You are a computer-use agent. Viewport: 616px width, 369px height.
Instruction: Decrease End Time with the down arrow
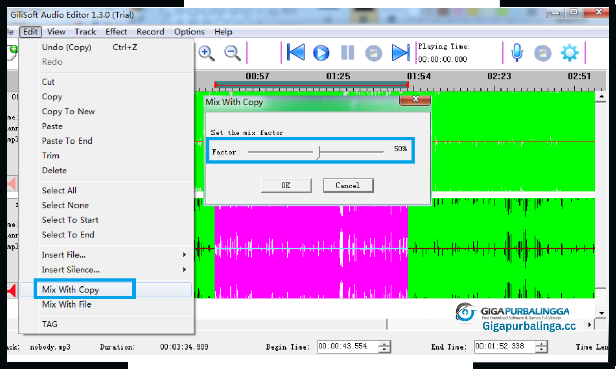click(x=542, y=350)
